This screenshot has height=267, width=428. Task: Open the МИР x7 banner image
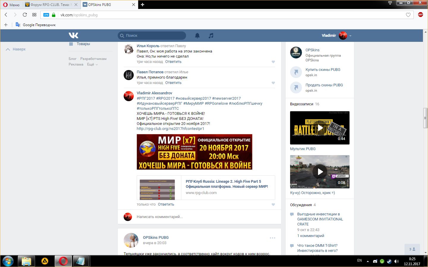tap(194, 152)
